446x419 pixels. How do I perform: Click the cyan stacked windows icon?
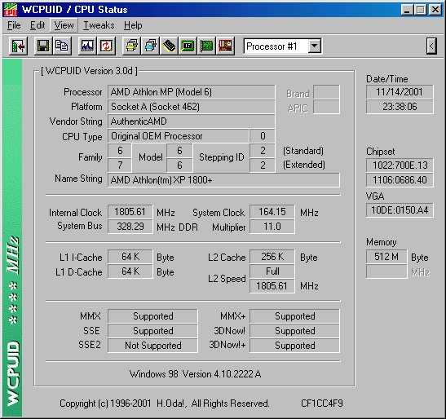tap(150, 46)
